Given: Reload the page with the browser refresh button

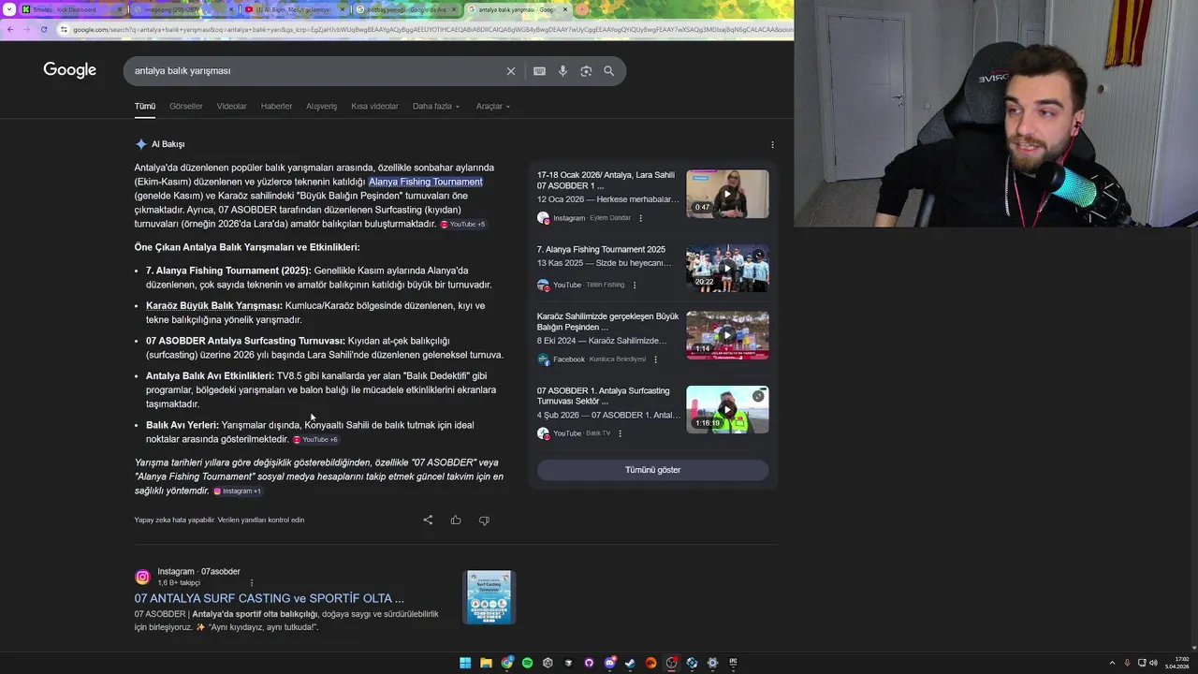Looking at the screenshot, I should point(44,29).
